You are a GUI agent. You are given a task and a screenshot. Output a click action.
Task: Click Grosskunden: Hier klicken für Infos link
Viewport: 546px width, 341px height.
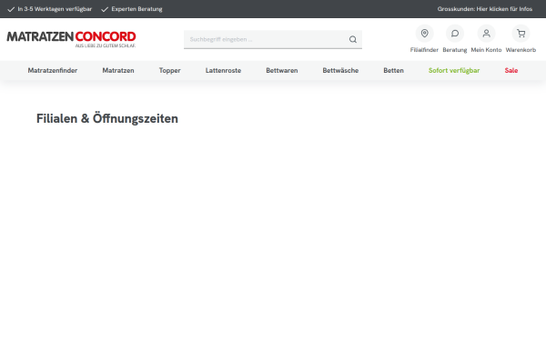coord(485,9)
